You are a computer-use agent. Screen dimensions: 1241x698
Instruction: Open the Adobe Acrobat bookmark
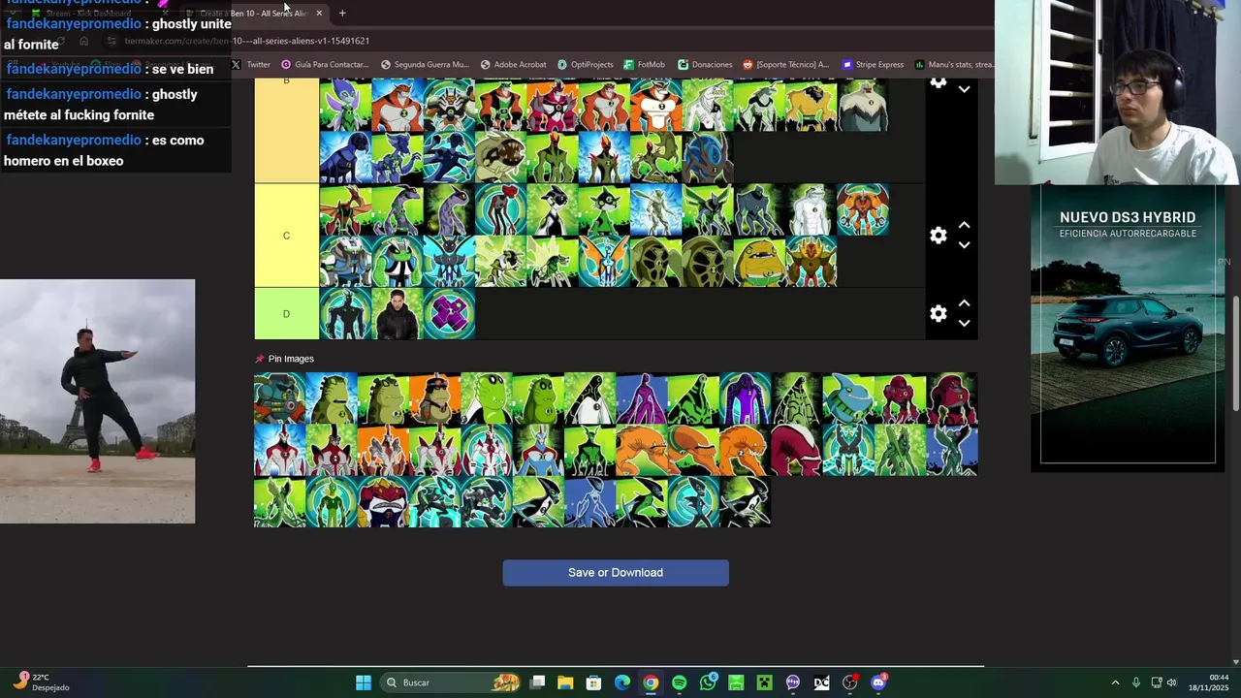pyautogui.click(x=514, y=65)
